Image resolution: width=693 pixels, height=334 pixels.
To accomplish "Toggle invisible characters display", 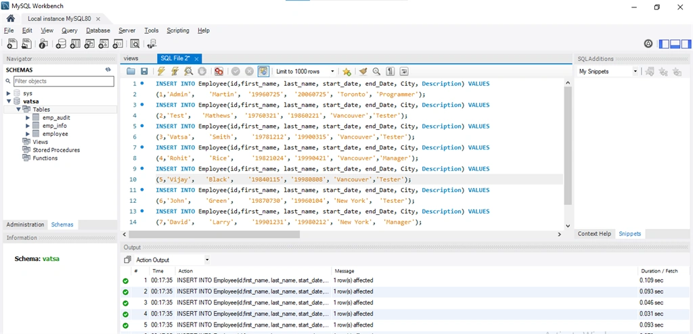I will pyautogui.click(x=390, y=71).
